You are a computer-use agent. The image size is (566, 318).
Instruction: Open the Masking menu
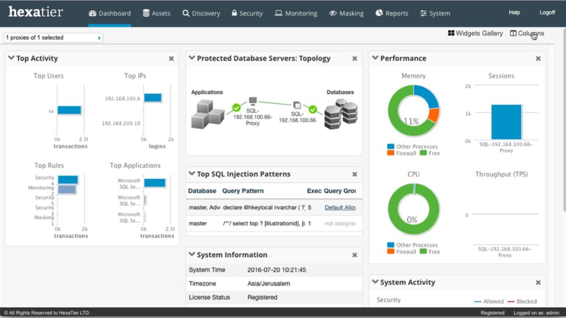(x=346, y=13)
